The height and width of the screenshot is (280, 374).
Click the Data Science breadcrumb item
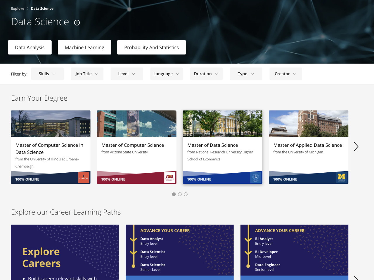(42, 8)
